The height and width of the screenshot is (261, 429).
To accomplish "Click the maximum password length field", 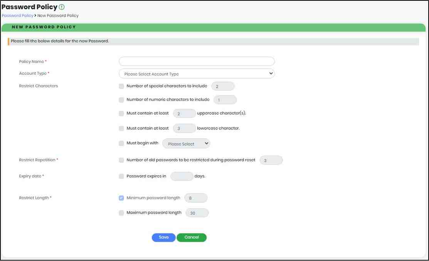I will pyautogui.click(x=197, y=213).
